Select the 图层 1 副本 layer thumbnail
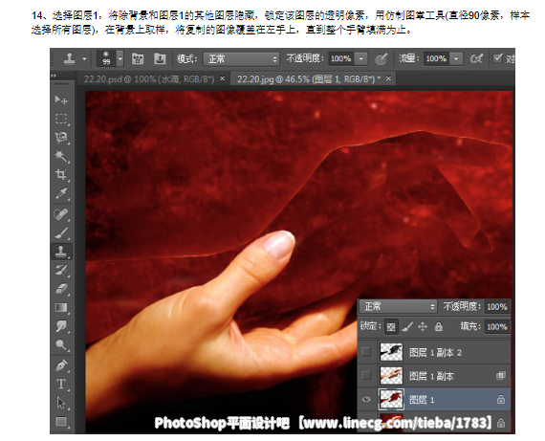 [x=391, y=376]
